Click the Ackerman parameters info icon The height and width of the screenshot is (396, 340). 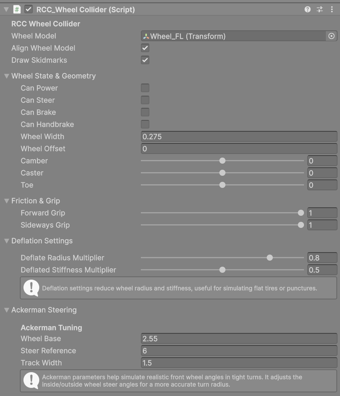31,381
